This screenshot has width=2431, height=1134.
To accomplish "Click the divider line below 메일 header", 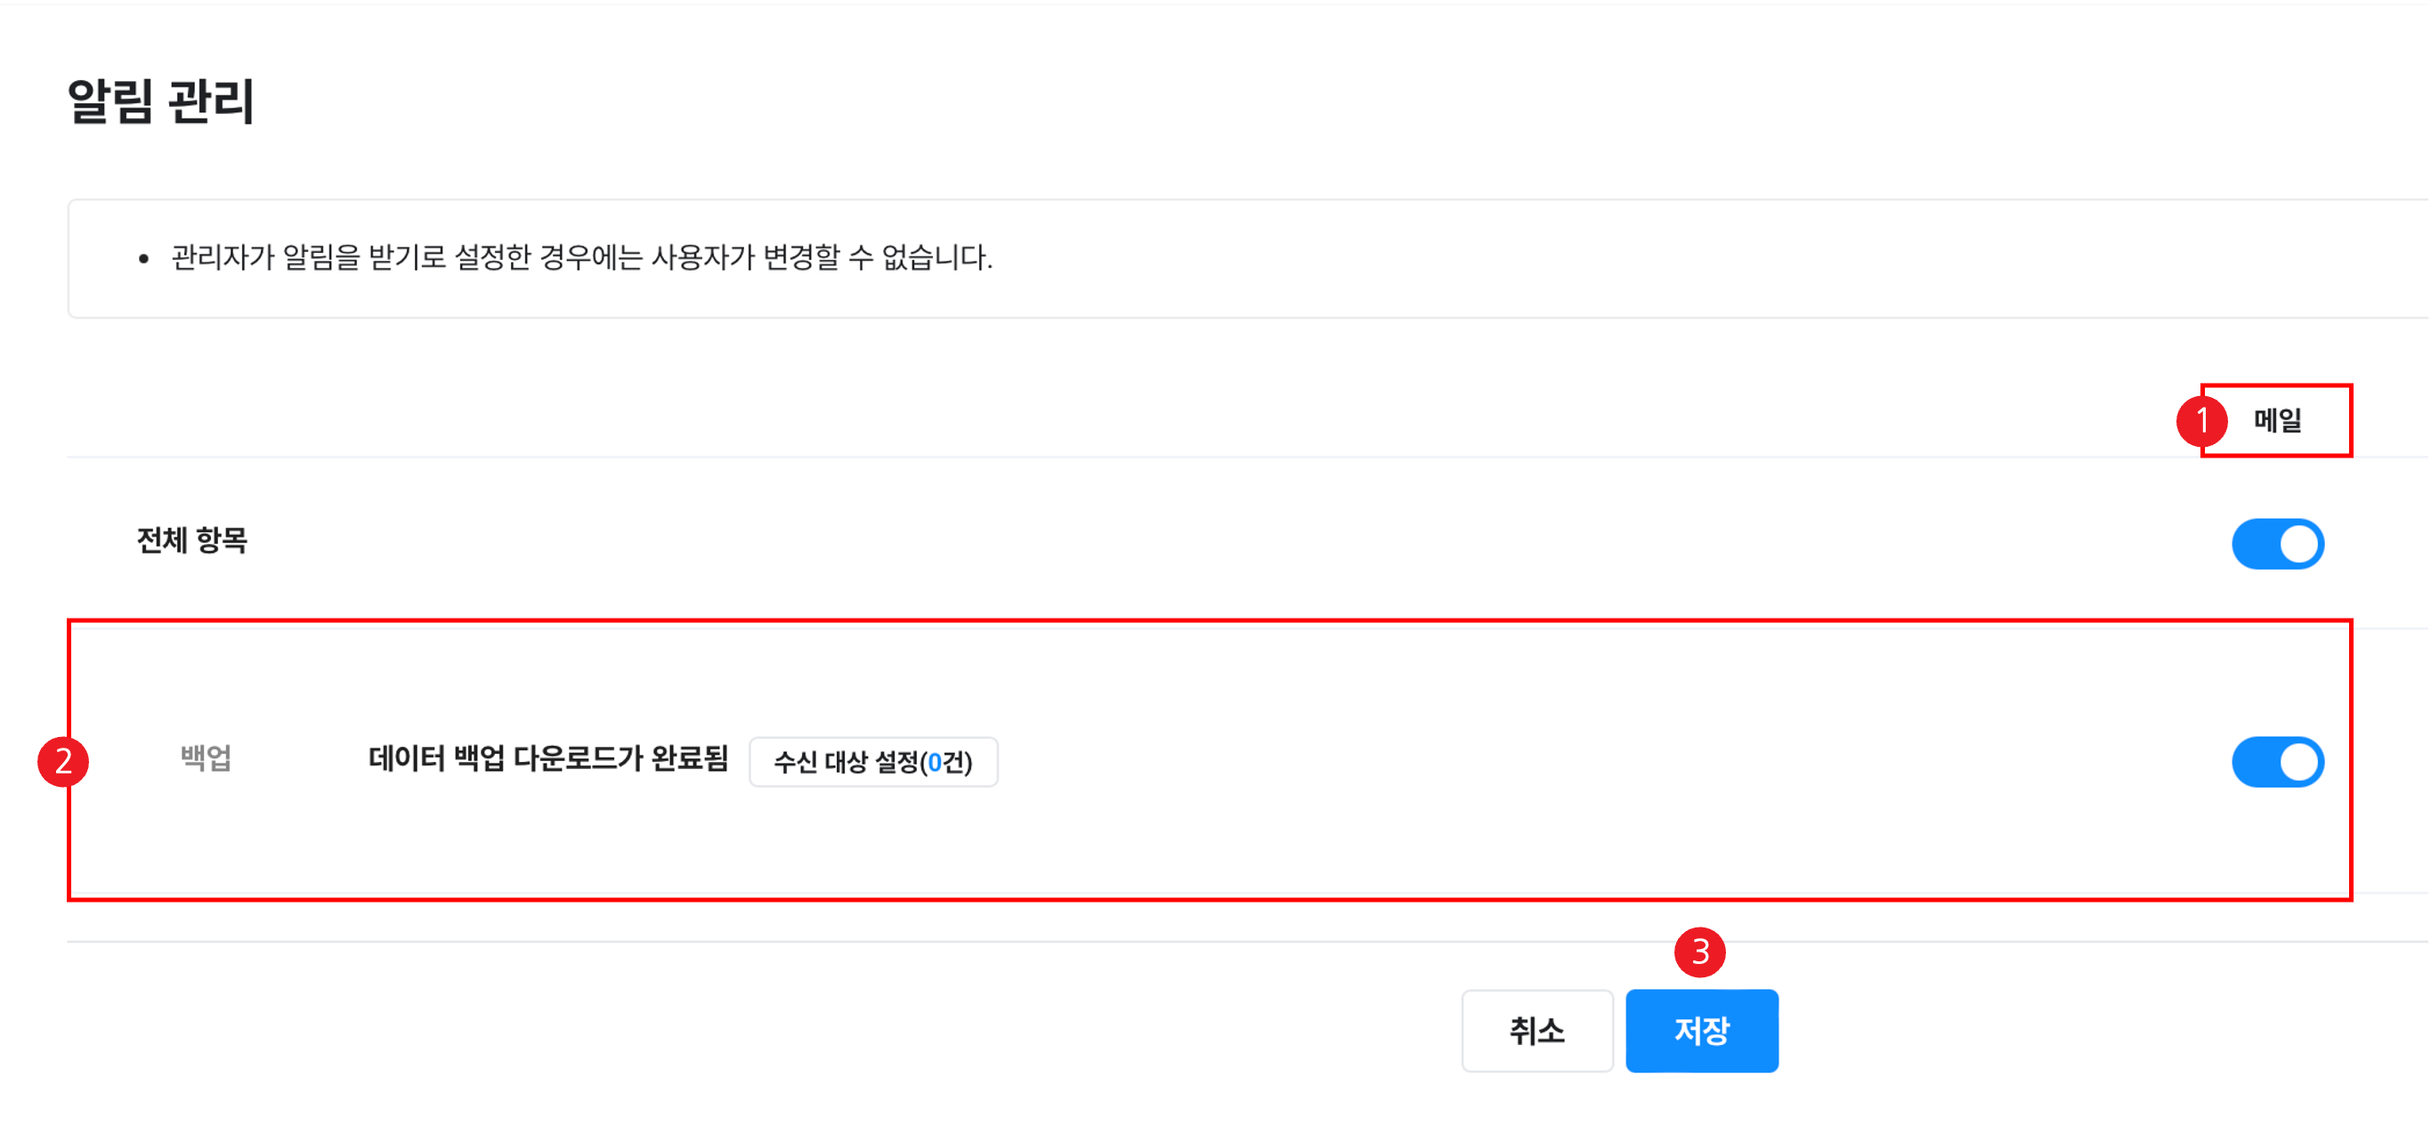I will [x=1132, y=458].
